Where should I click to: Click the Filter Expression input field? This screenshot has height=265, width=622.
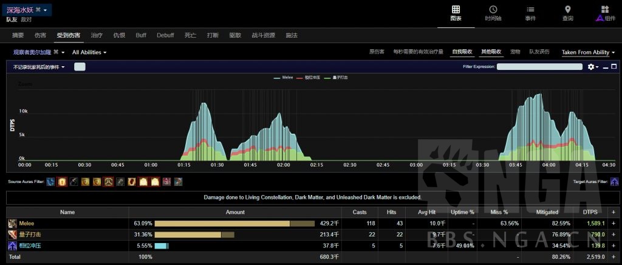tap(539, 67)
